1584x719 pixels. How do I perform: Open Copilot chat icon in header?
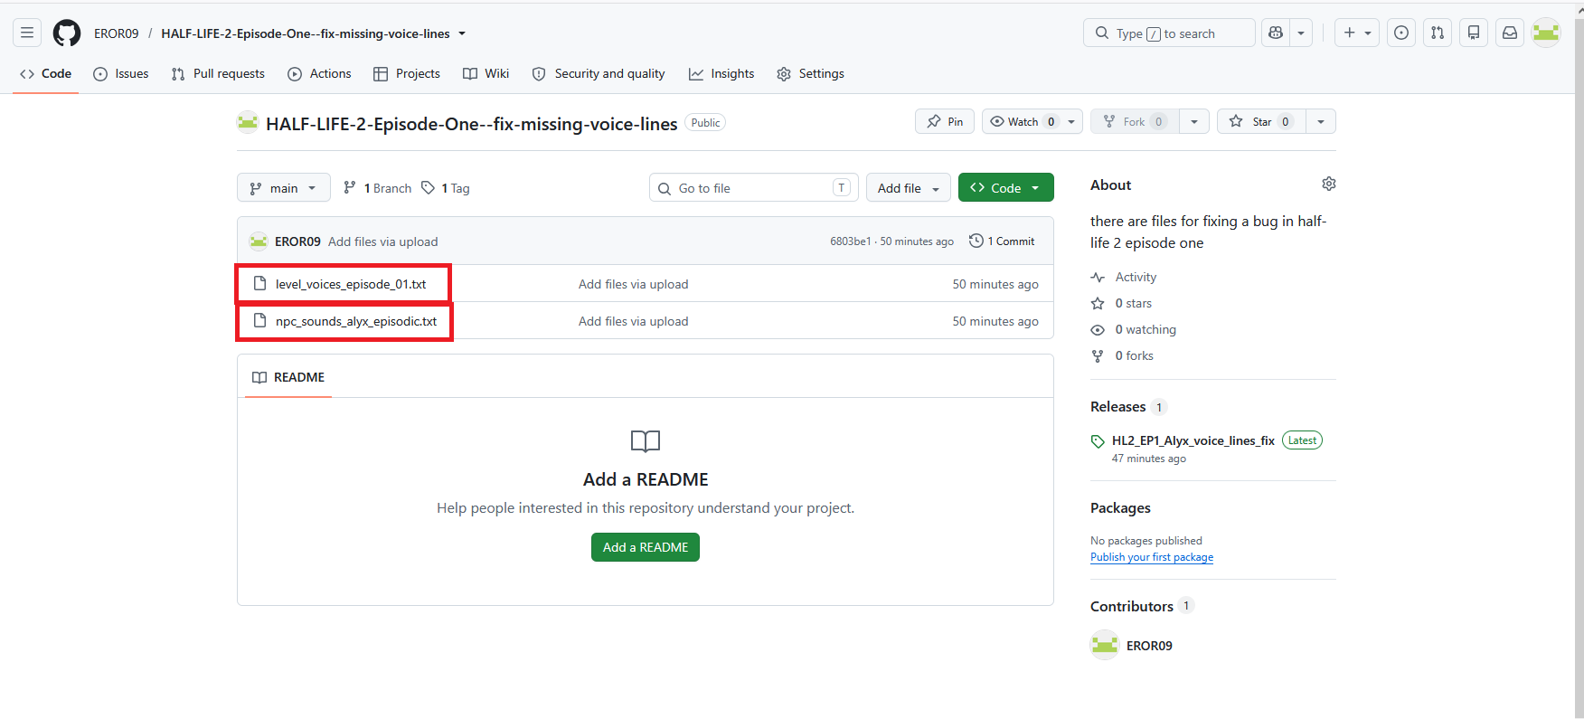point(1276,33)
